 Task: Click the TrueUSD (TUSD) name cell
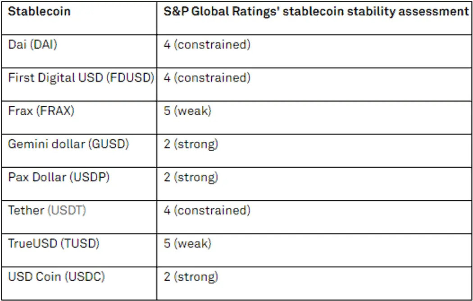click(x=54, y=243)
